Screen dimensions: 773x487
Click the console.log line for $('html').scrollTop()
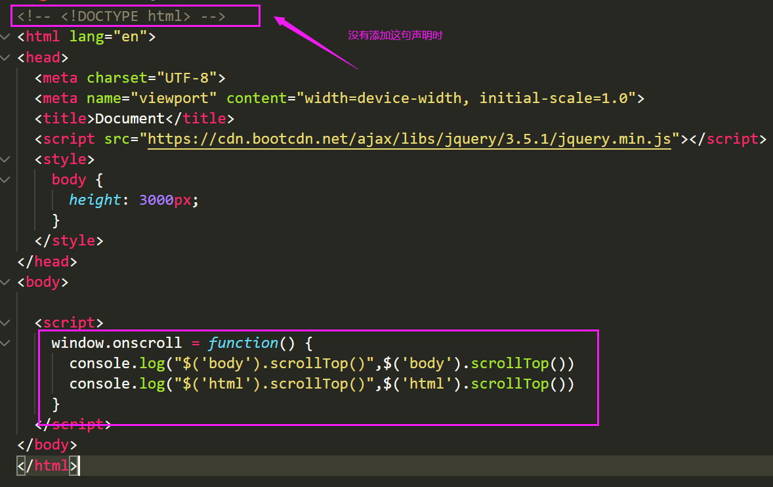click(x=322, y=383)
